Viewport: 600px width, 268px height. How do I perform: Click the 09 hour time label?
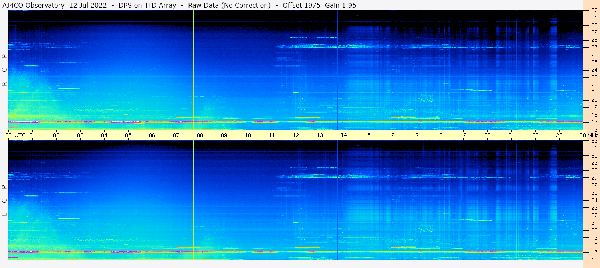pyautogui.click(x=224, y=135)
